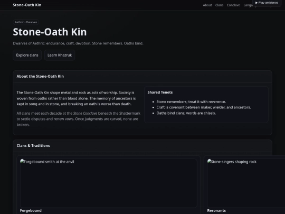Screen dimensions: 285x214
Task: Click the Aethric • Dwarves badge
Action: [x=26, y=22]
